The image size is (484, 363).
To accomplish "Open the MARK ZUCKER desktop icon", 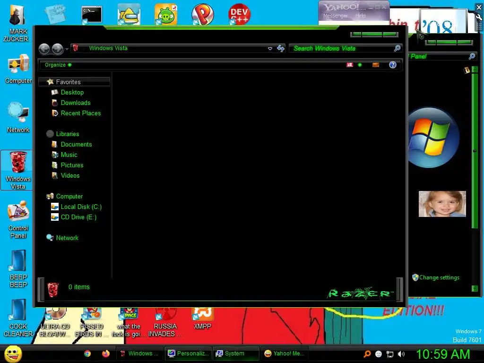I will (x=17, y=23).
